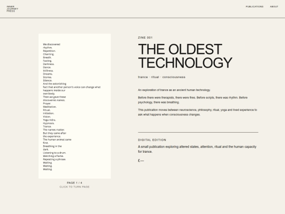The height and width of the screenshot is (214, 285).
Task: Go to Publications in the navigation
Action: click(254, 6)
